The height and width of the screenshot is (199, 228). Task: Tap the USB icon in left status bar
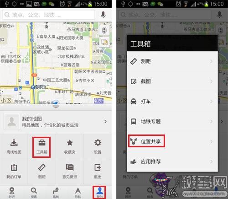pos(7,4)
